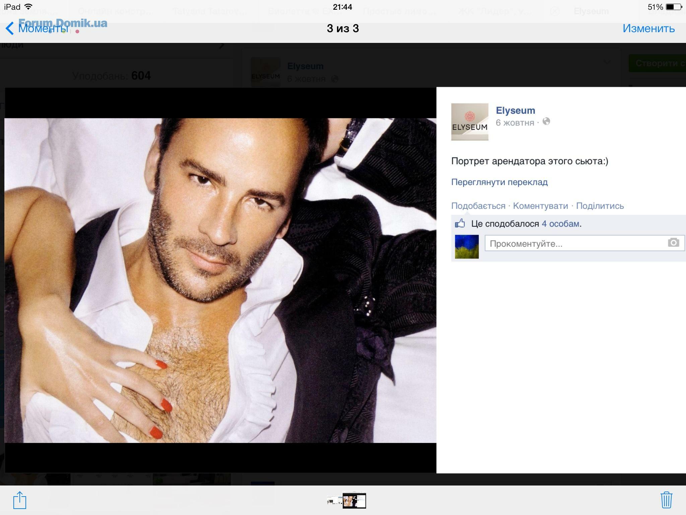
Task: Open the 4 особам likes list
Action: point(560,224)
